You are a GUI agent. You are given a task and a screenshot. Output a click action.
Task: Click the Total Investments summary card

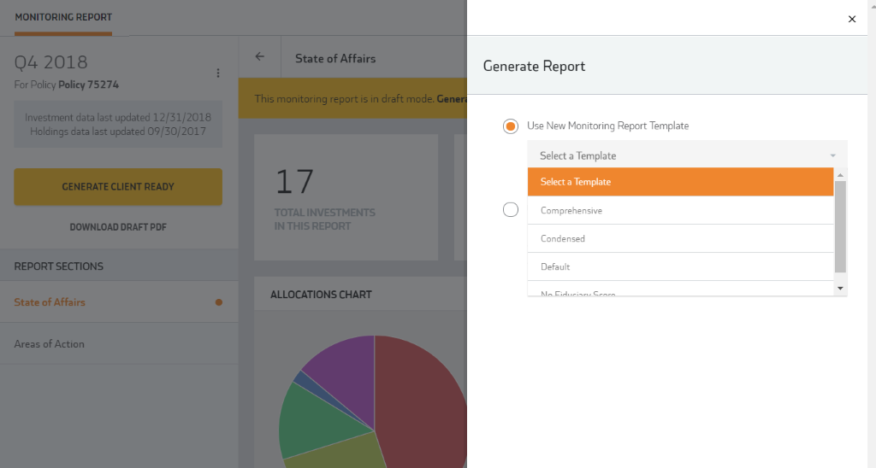[346, 196]
